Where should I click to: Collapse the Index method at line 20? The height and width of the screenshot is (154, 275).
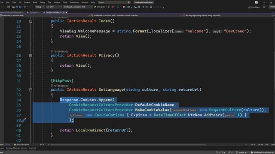click(31, 21)
